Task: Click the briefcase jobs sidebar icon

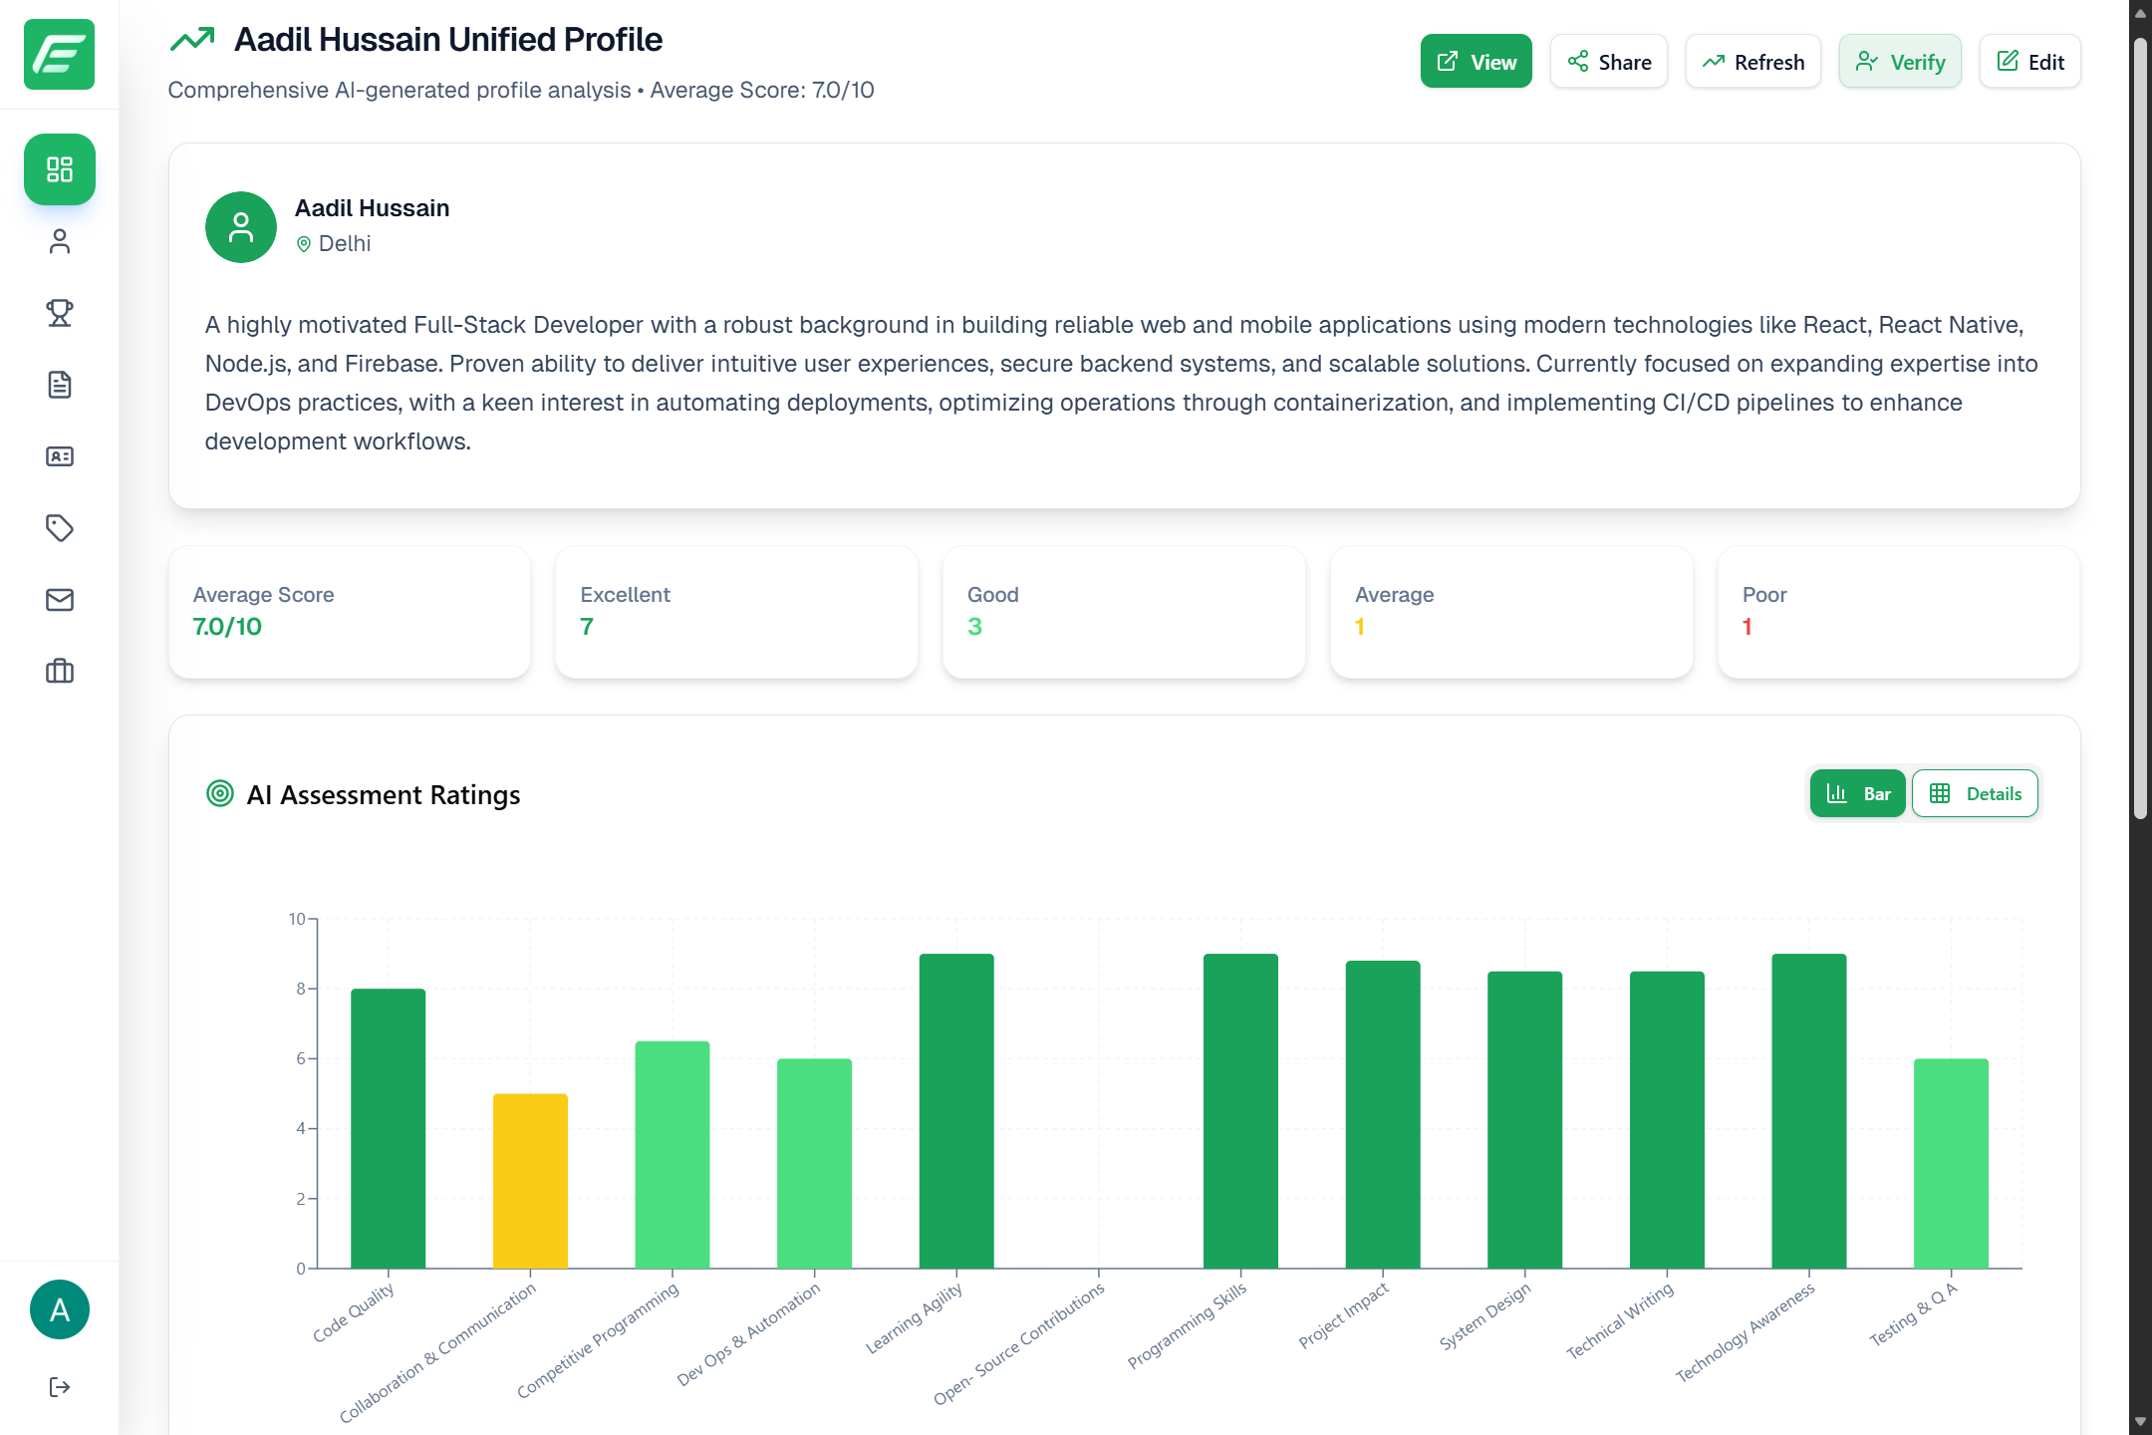Action: (x=60, y=672)
